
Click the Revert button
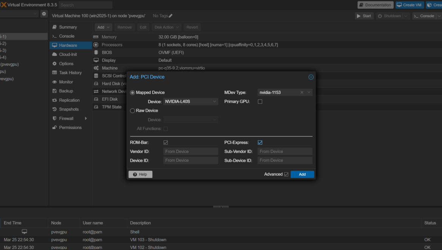click(x=192, y=27)
